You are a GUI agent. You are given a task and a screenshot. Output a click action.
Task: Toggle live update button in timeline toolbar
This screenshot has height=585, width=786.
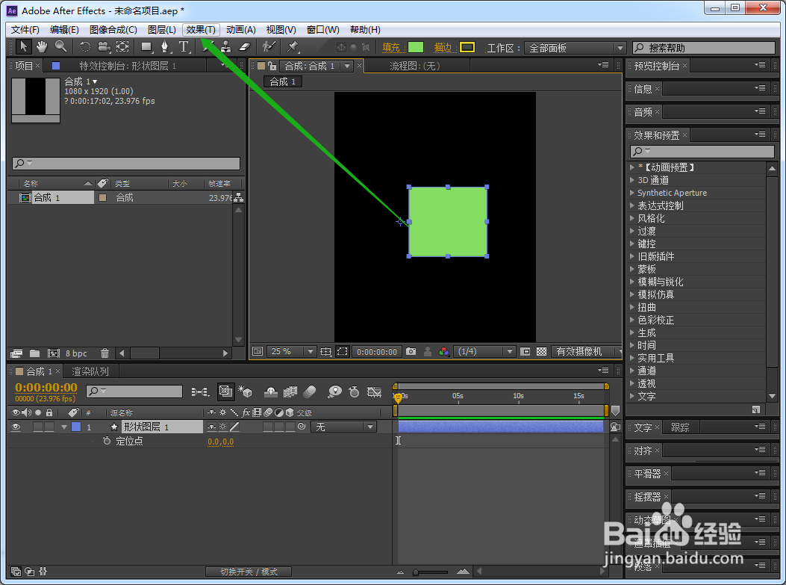tap(225, 391)
